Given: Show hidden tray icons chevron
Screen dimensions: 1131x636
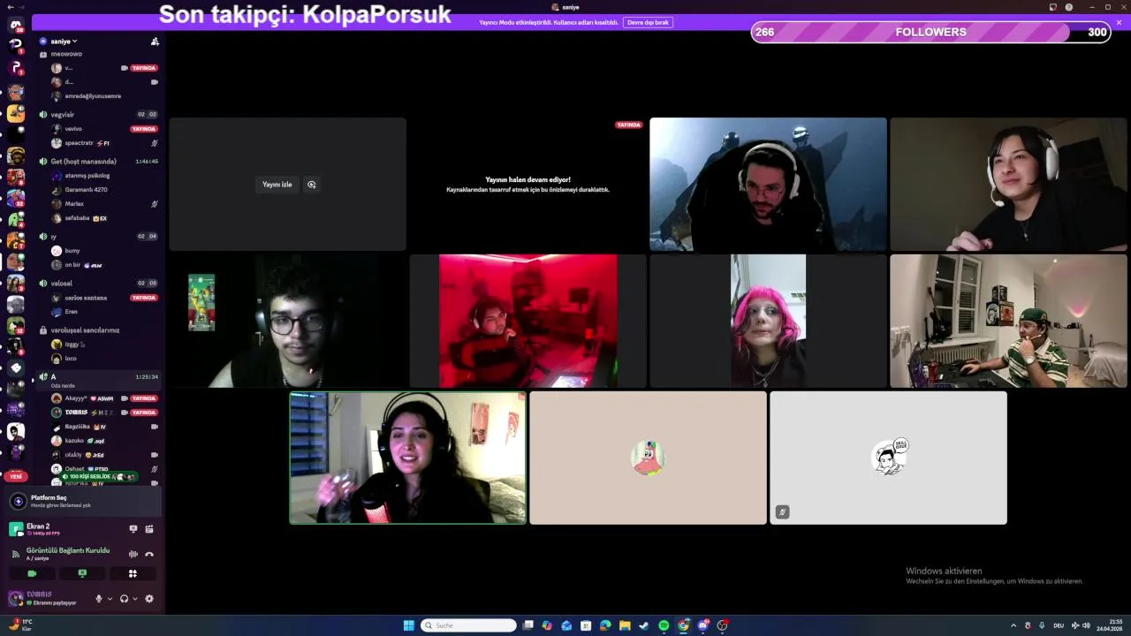Looking at the screenshot, I should [x=1013, y=625].
